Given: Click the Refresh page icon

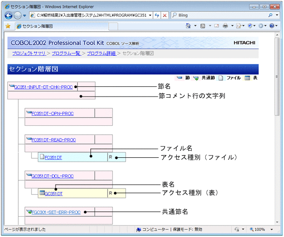Looking at the screenshot, I should (157, 15).
